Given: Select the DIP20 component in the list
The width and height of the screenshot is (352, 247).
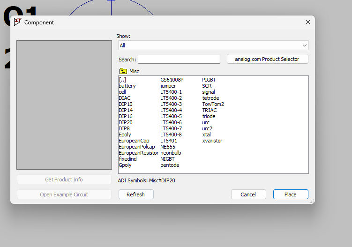Looking at the screenshot, I should click(126, 123).
